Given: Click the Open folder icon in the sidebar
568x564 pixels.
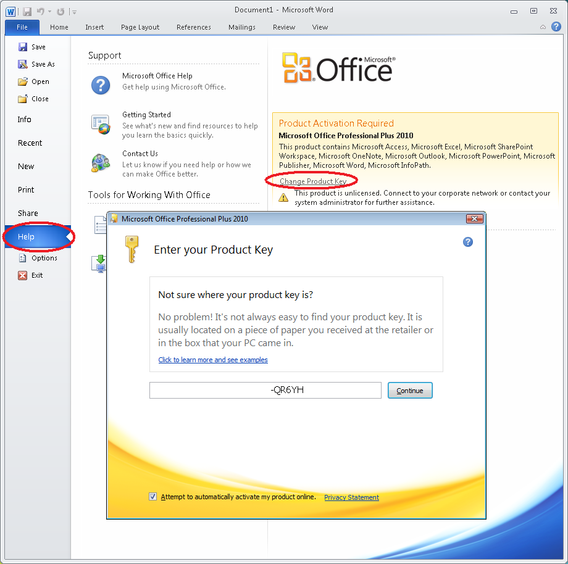Looking at the screenshot, I should [22, 81].
